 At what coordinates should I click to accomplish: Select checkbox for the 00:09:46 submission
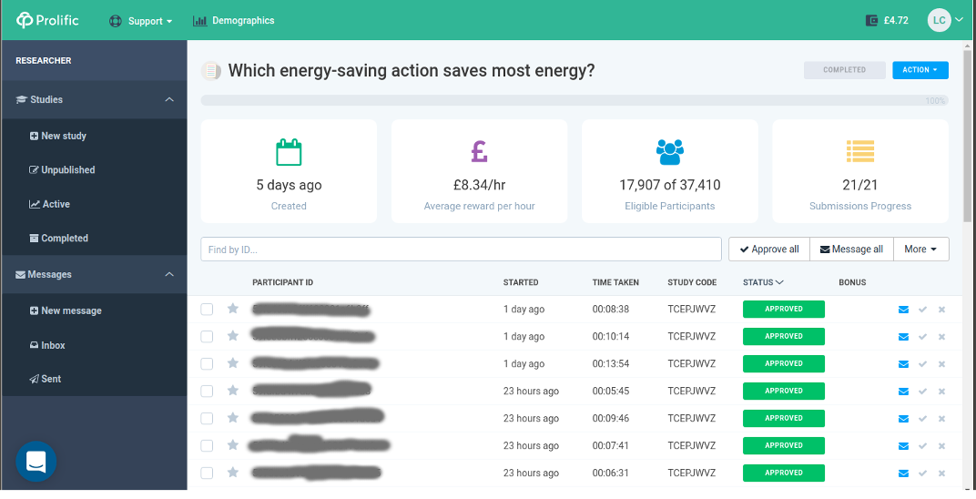pyautogui.click(x=207, y=419)
